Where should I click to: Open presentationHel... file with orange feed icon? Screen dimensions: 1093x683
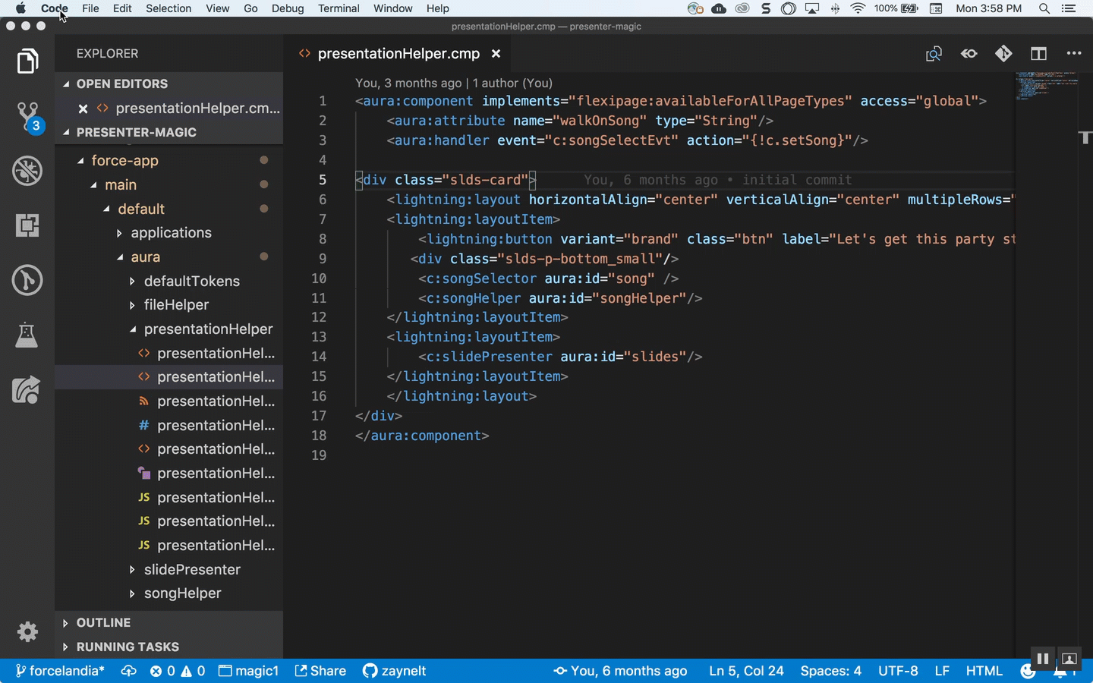point(169,401)
